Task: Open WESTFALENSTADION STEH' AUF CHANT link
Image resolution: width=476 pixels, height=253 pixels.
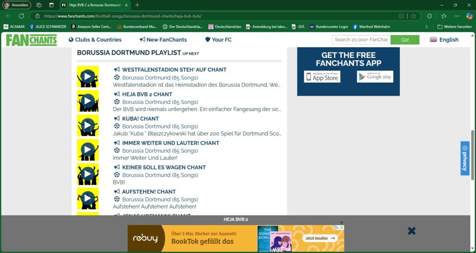Action: tap(174, 70)
